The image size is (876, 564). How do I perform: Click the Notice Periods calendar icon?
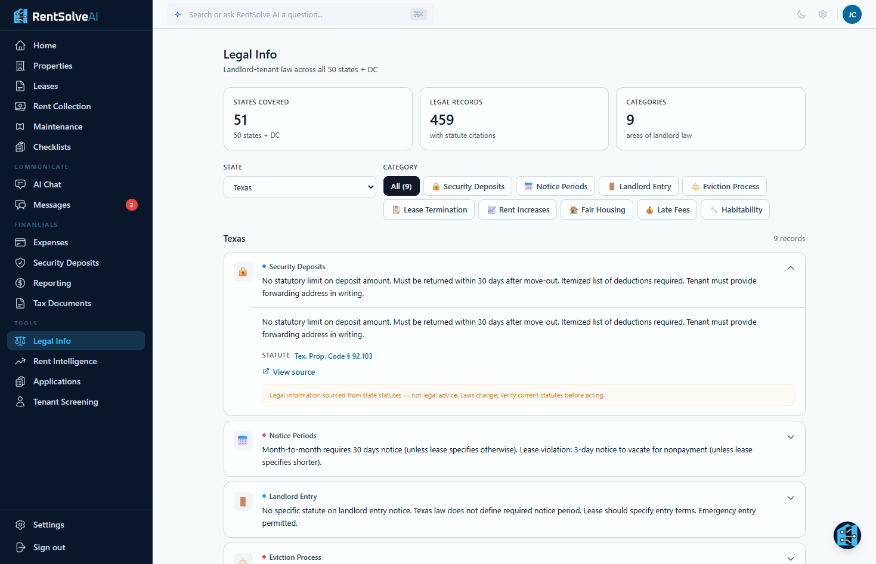[243, 441]
